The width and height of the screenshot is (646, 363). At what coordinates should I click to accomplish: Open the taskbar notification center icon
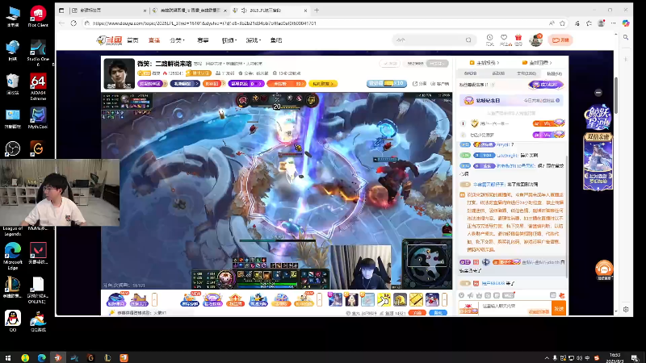[635, 357]
